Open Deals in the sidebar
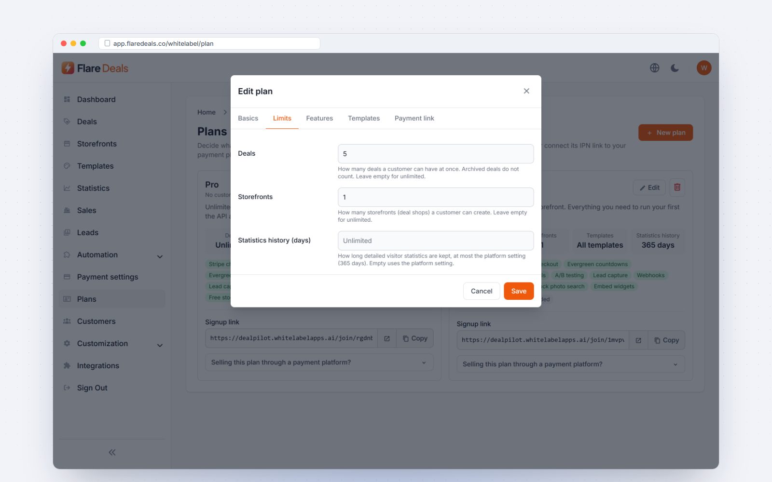772x482 pixels. [x=112, y=121]
